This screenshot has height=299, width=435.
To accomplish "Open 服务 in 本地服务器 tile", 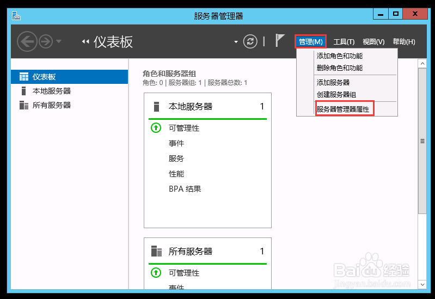I will tap(176, 158).
